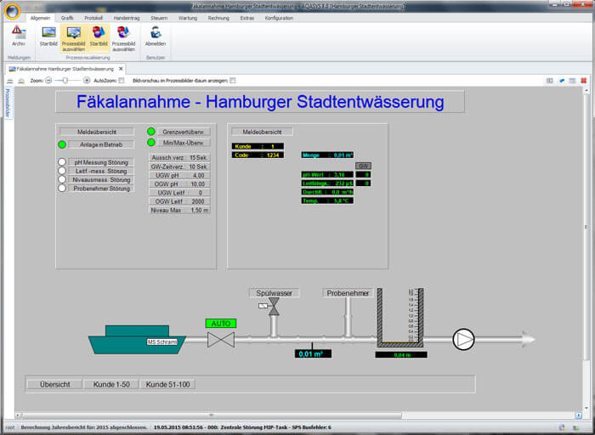This screenshot has width=595, height=435.
Task: Click the Leitf.-mess. Störung indicator circle
Action: 62,171
